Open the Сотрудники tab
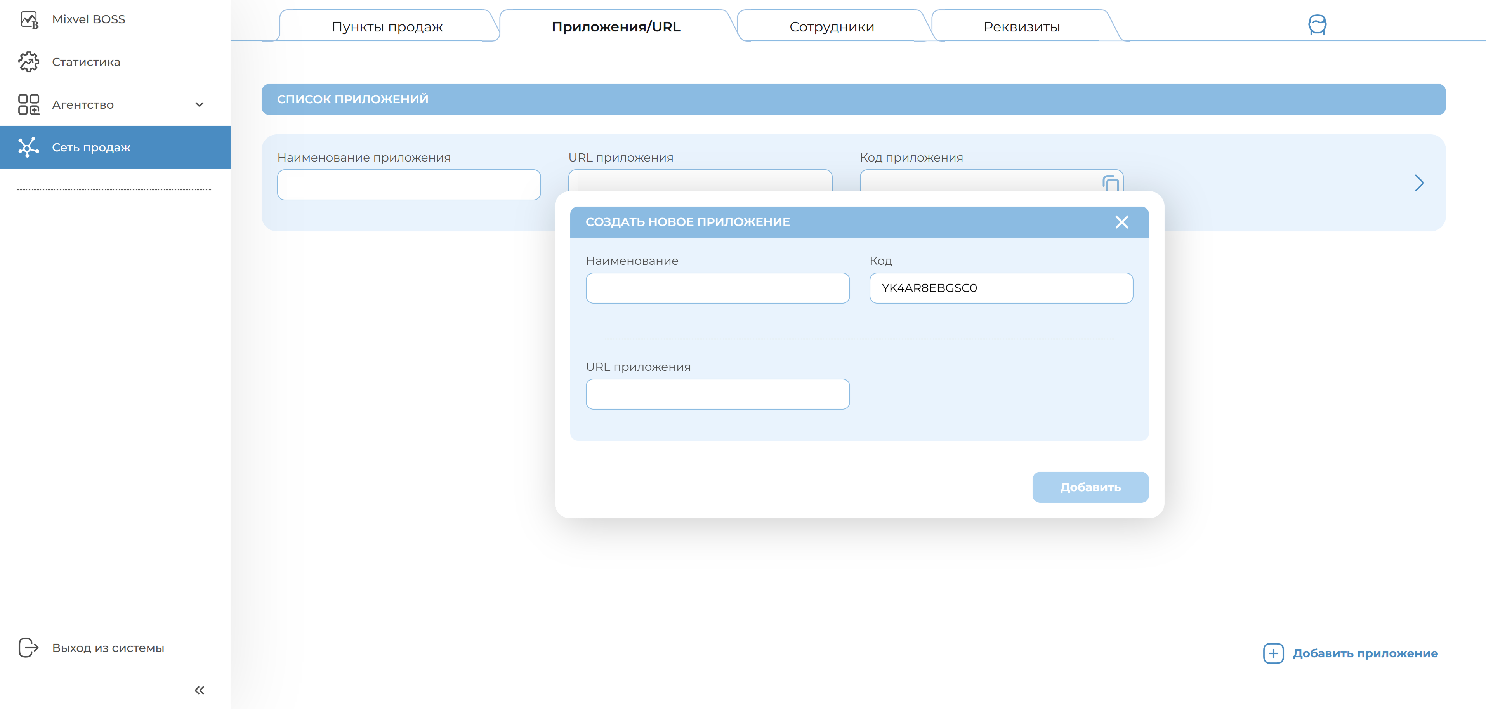This screenshot has width=1486, height=709. [831, 26]
